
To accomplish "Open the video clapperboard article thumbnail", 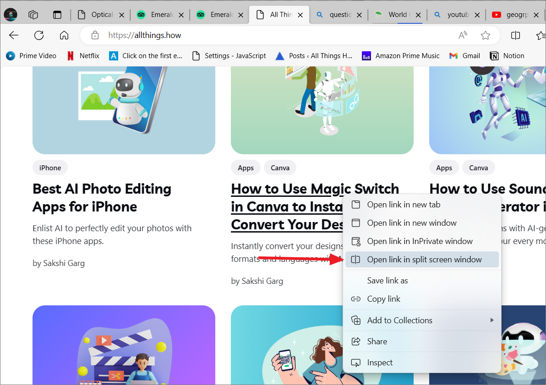I will point(124,345).
